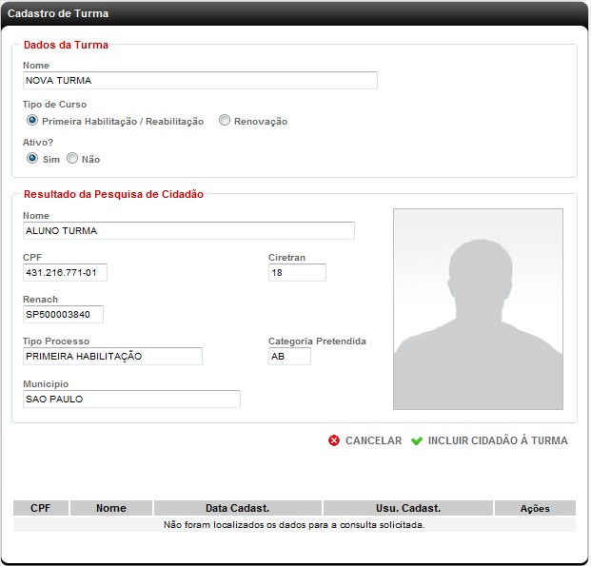Screen dimensions: 591x566
Task: Select the Ciretran field
Action: click(297, 273)
